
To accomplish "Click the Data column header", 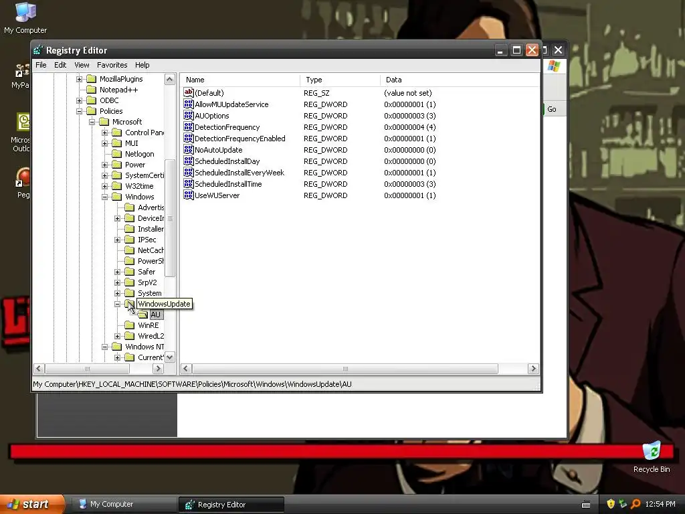I will [460, 80].
